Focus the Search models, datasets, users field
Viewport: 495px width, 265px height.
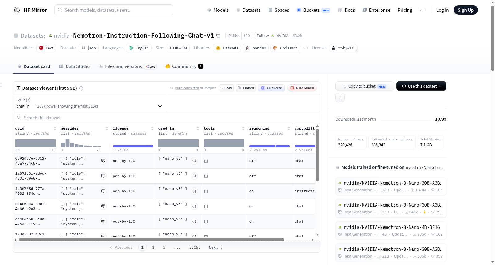tap(114, 10)
